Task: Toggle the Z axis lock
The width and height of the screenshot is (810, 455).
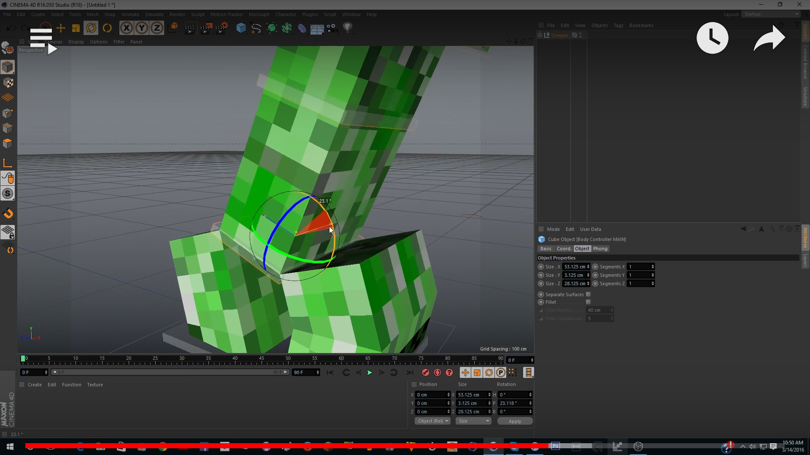Action: (157, 28)
